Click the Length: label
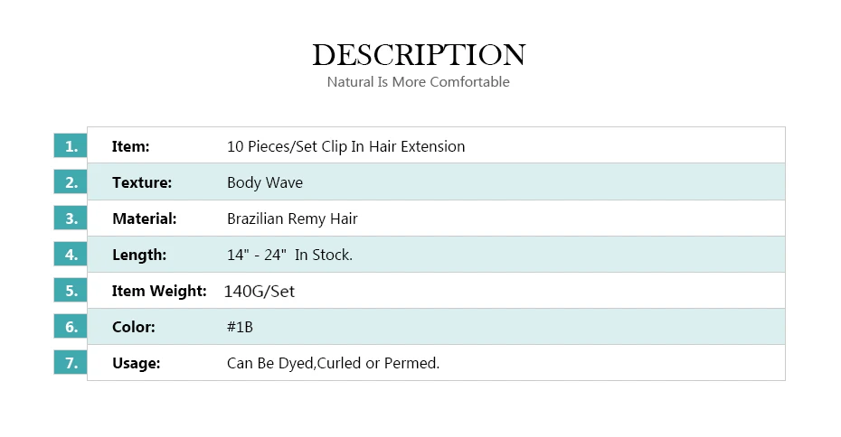The image size is (841, 437). (x=139, y=255)
